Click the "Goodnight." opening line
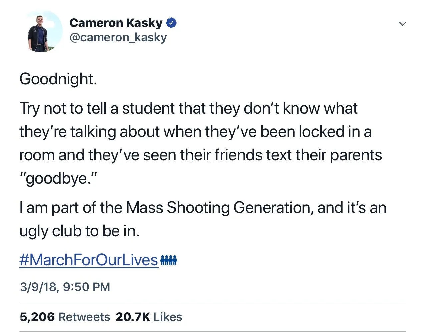This screenshot has width=427, height=332. 58,79
